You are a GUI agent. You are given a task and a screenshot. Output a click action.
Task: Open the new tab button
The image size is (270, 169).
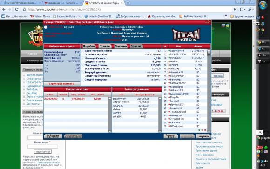pos(128,3)
